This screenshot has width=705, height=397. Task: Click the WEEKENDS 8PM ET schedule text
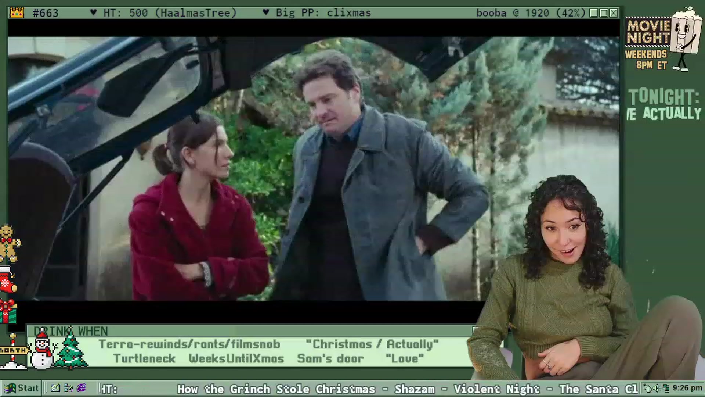click(646, 60)
